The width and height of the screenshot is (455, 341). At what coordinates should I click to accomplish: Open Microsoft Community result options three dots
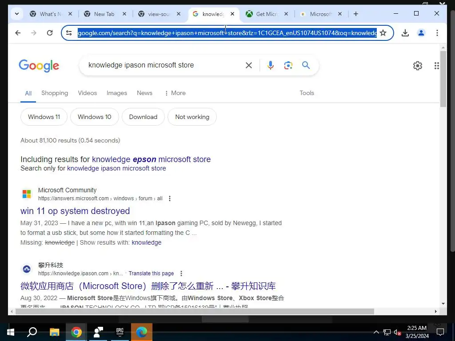point(170,198)
